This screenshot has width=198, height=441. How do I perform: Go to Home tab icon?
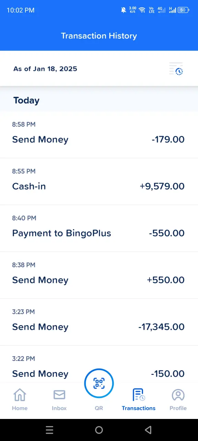pos(20,395)
